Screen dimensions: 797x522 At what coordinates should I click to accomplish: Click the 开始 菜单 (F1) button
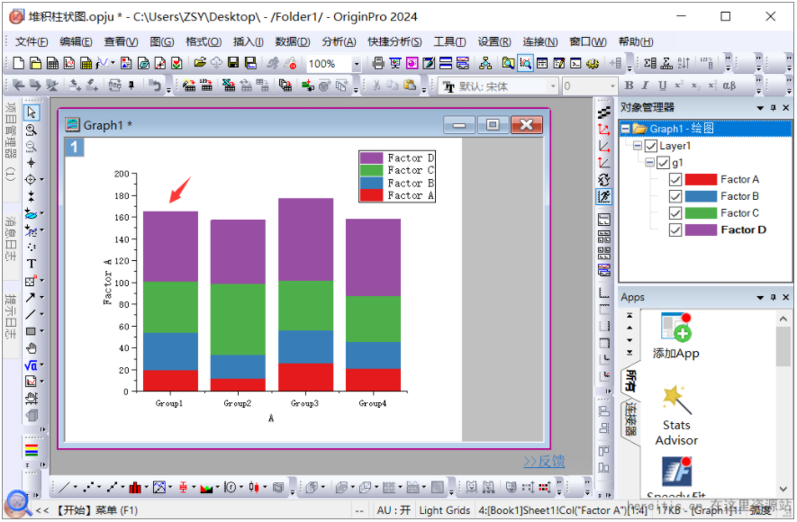coord(95,510)
